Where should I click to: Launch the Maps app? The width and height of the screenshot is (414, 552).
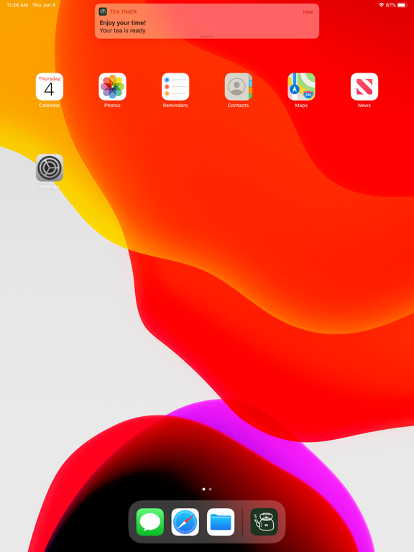click(x=301, y=86)
